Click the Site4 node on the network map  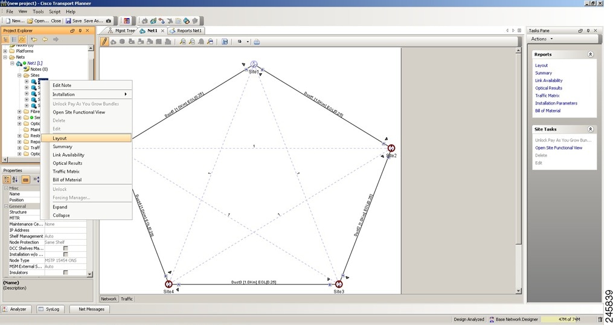[x=168, y=284]
